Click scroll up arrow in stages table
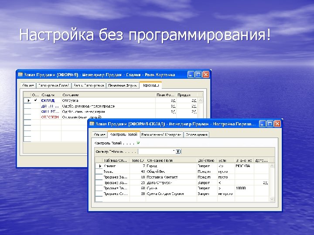 click(200, 101)
